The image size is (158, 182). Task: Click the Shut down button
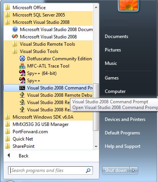116,170
